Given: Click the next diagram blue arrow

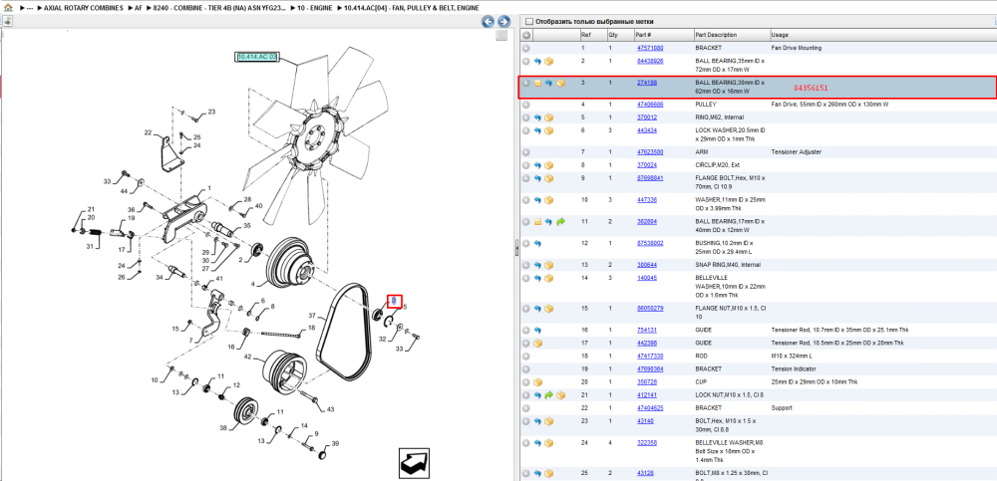Looking at the screenshot, I should [x=502, y=21].
